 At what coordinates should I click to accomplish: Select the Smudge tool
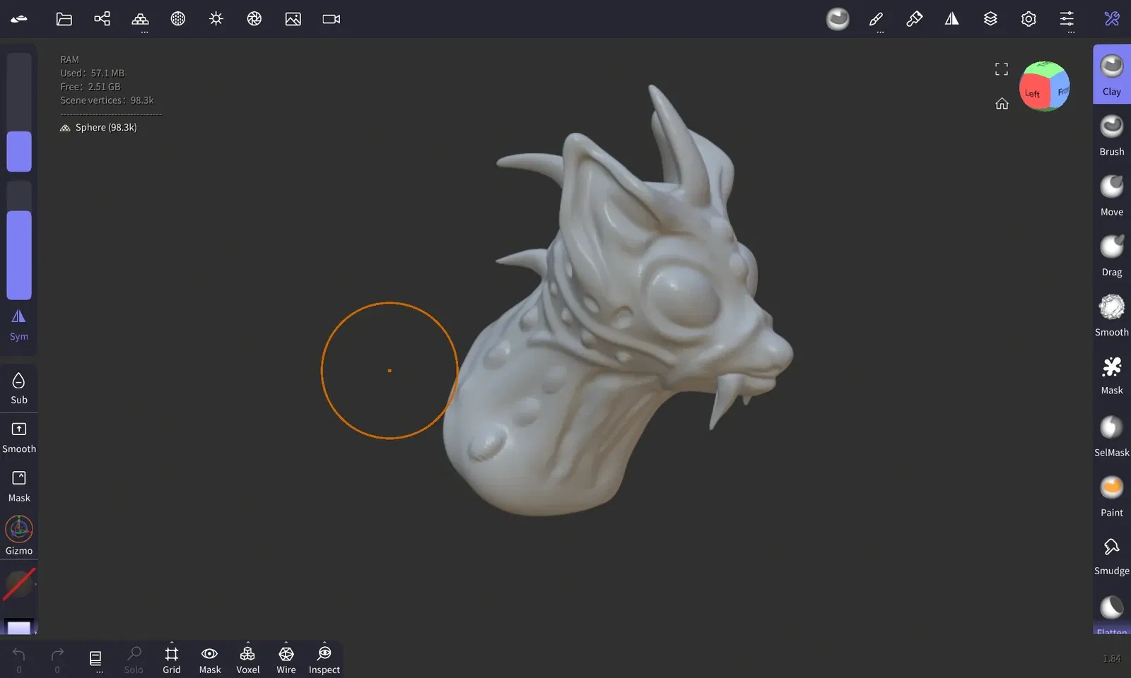click(x=1112, y=555)
